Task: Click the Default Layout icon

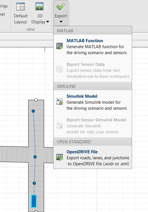Action: (20, 7)
